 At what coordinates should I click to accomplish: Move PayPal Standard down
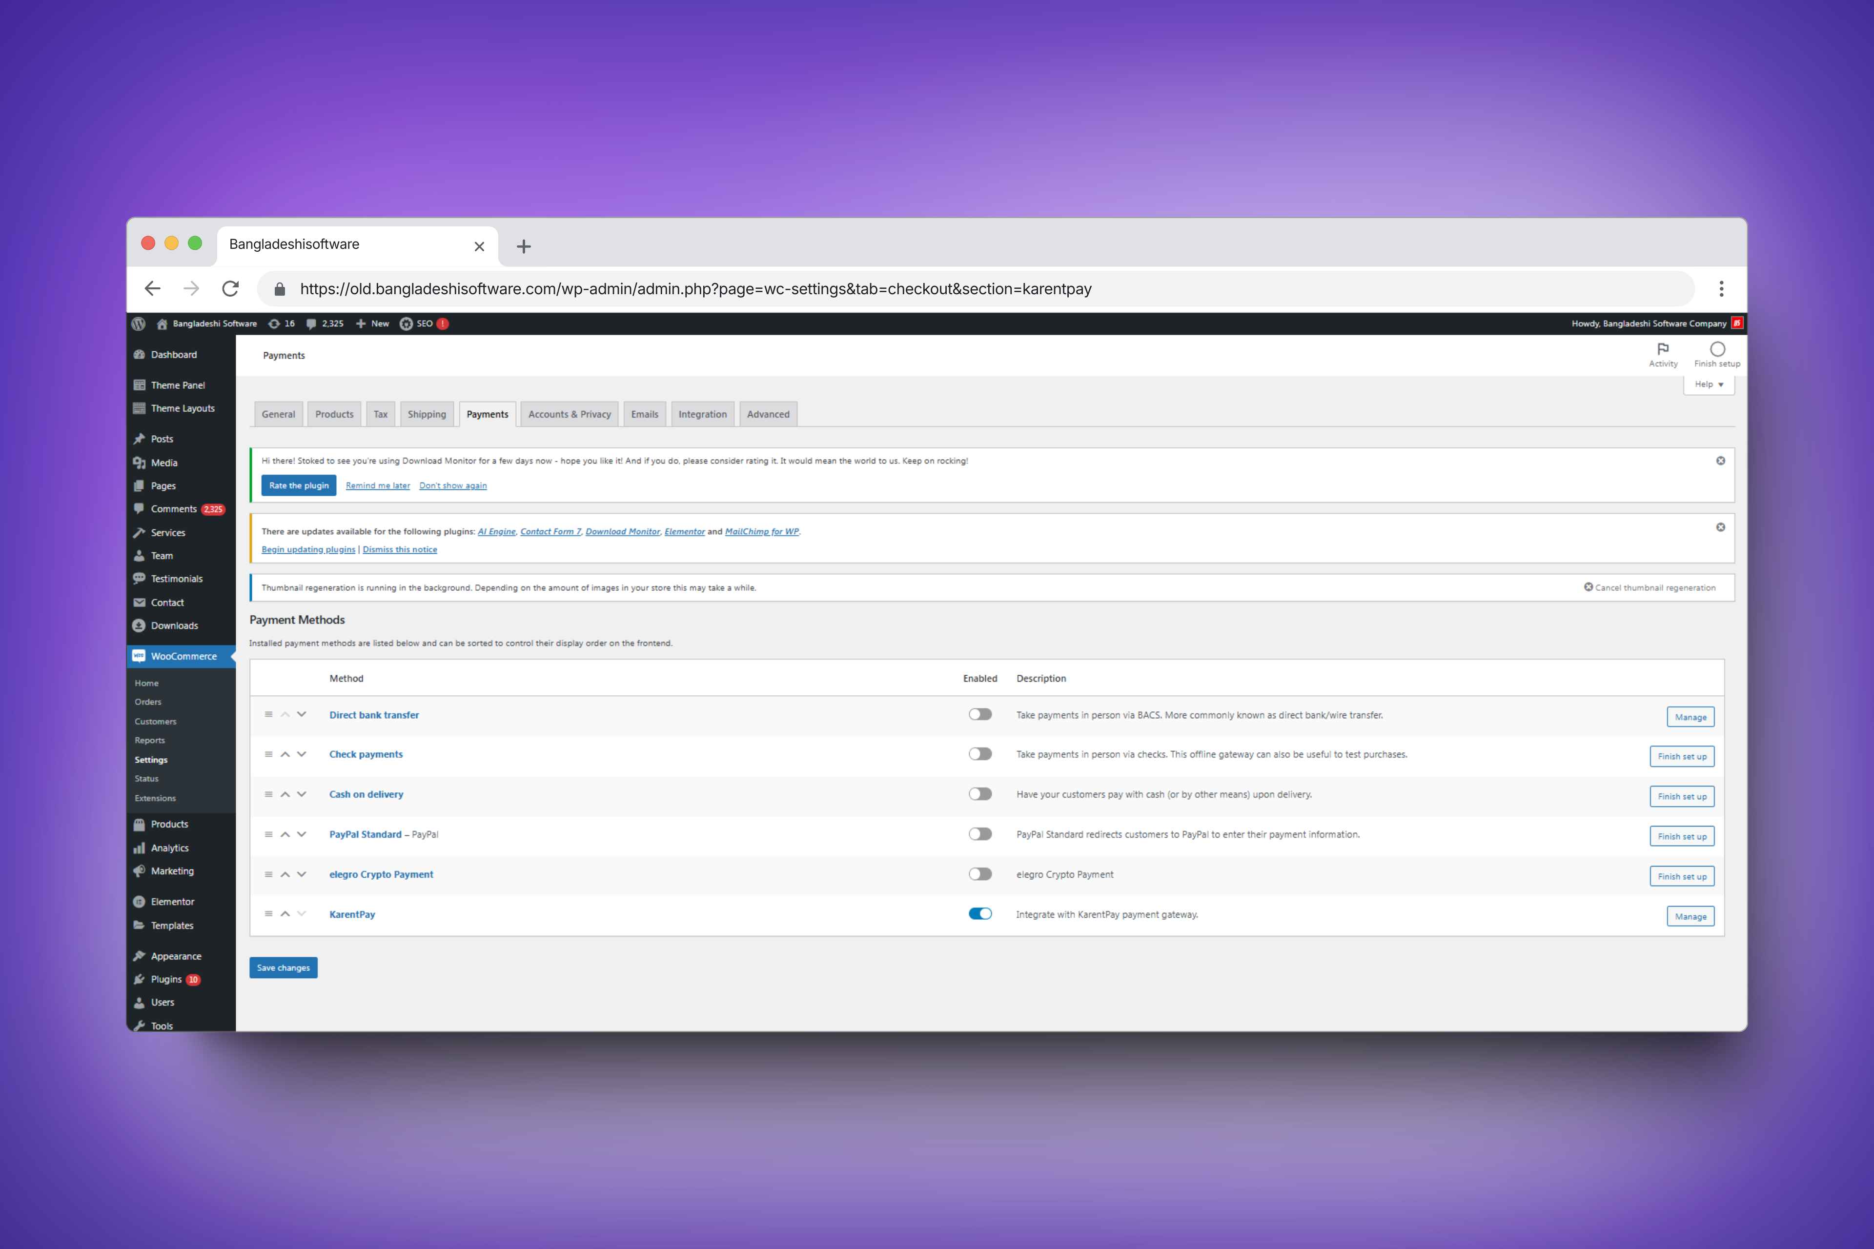(x=301, y=834)
